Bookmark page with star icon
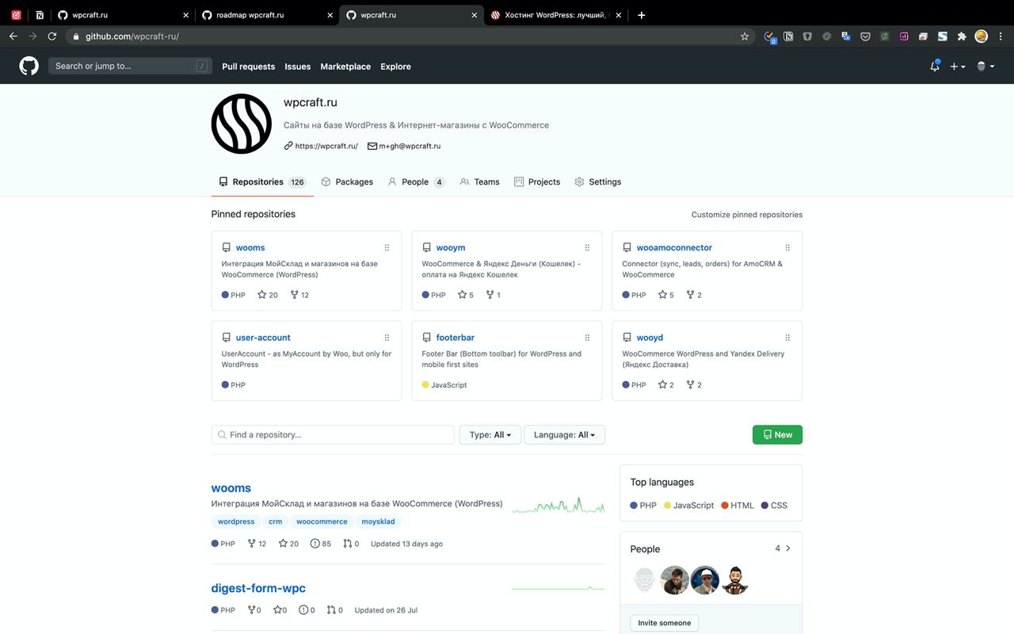Viewport: 1014px width, 634px height. click(745, 36)
